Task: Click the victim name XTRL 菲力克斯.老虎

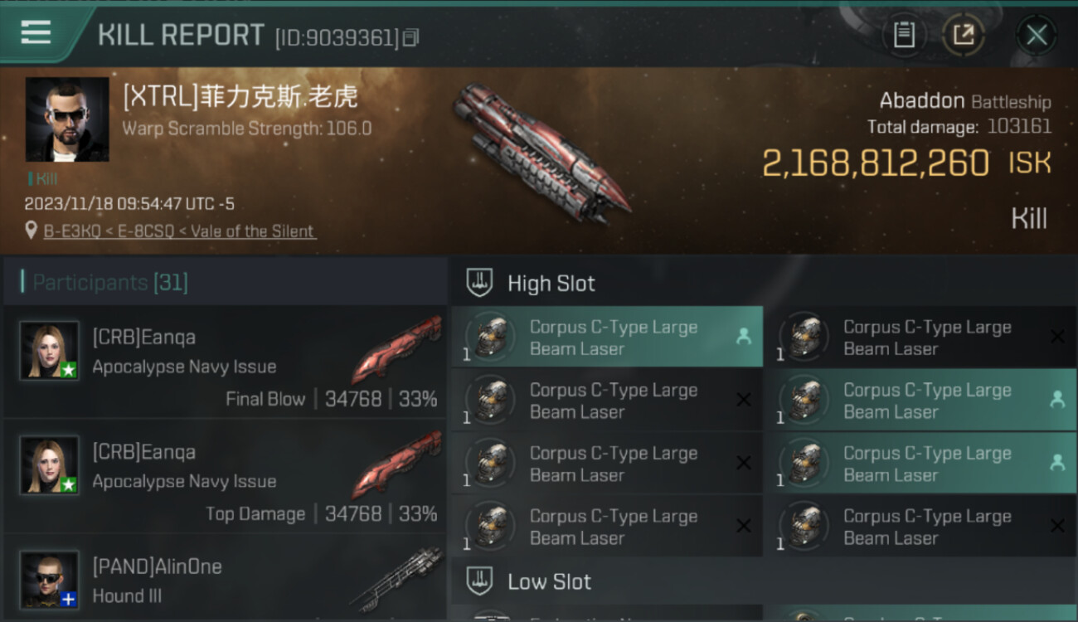Action: [x=240, y=97]
